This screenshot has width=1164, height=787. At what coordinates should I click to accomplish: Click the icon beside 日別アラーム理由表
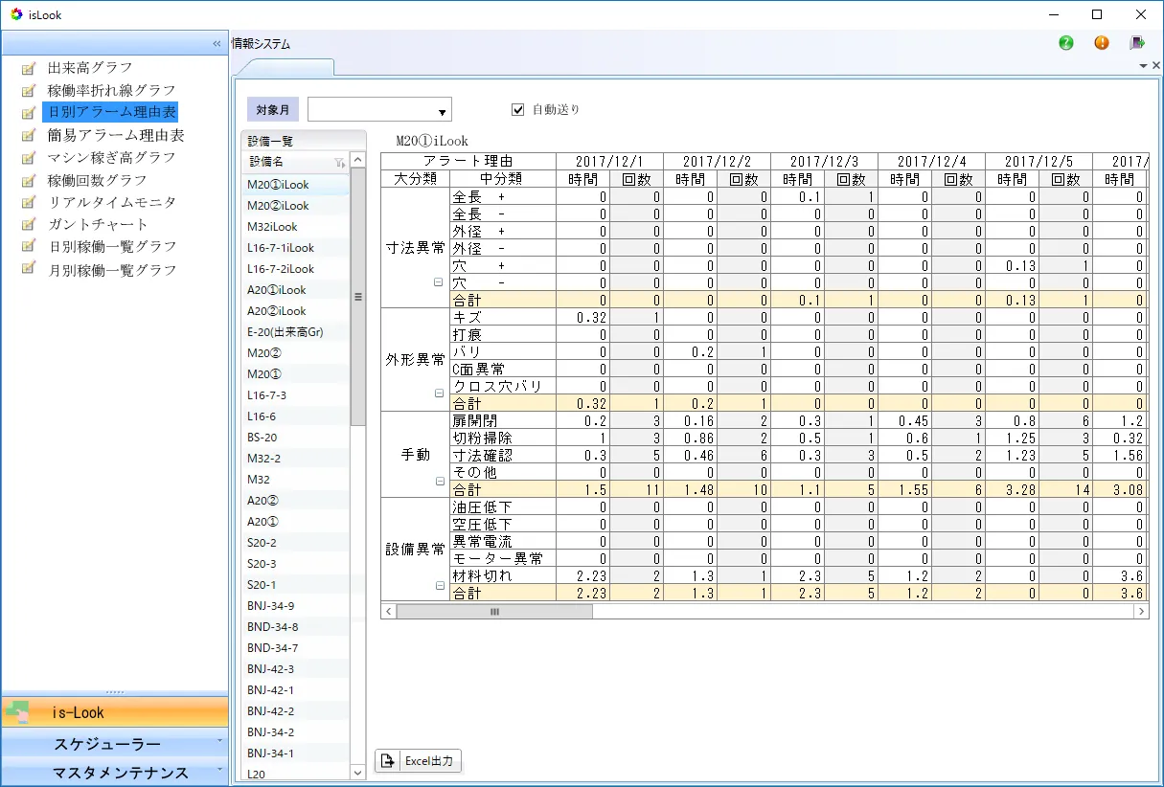[28, 113]
